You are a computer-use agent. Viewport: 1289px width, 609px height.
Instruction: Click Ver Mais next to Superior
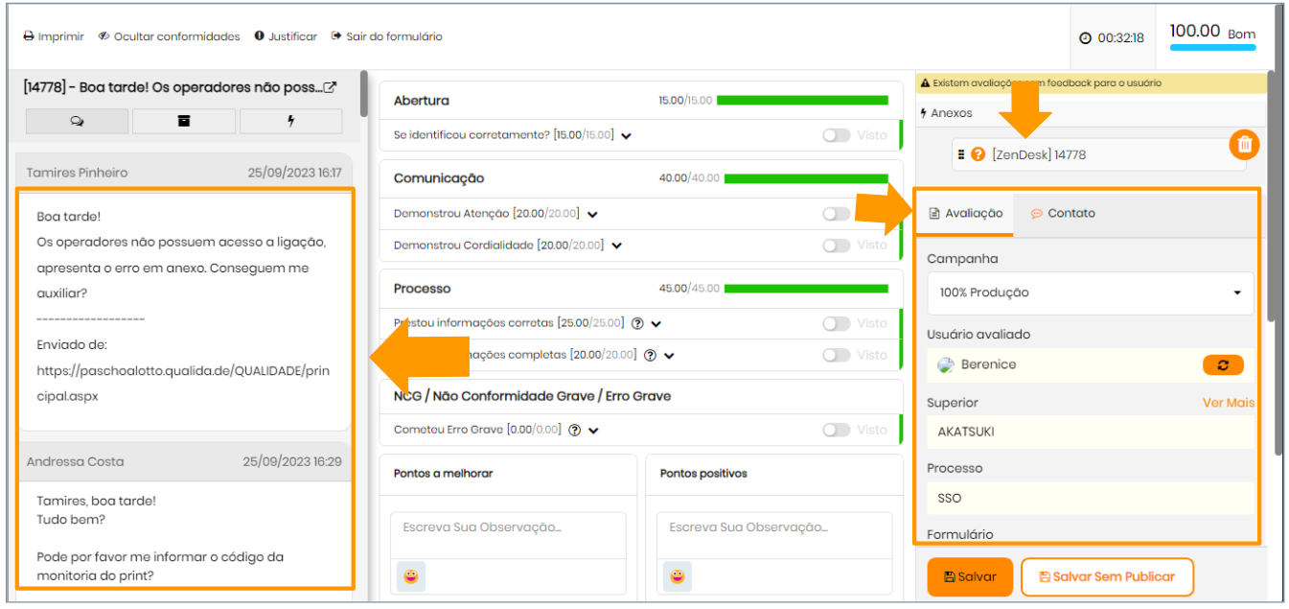click(x=1228, y=403)
